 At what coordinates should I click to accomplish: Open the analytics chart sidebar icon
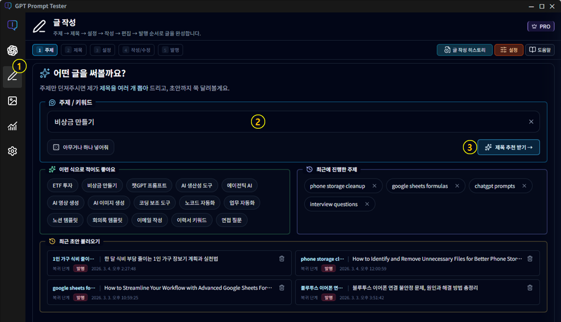point(12,126)
